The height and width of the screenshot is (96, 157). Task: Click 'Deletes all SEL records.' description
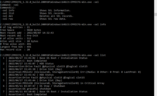click(x=56, y=16)
